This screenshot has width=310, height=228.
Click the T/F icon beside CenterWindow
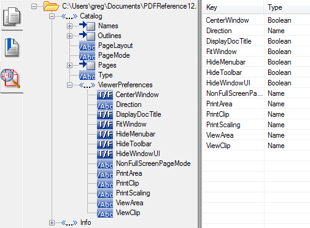point(105,95)
